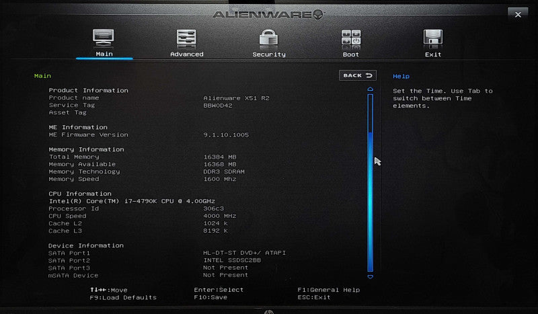
Task: Select CPU Information heading
Action: coord(80,194)
